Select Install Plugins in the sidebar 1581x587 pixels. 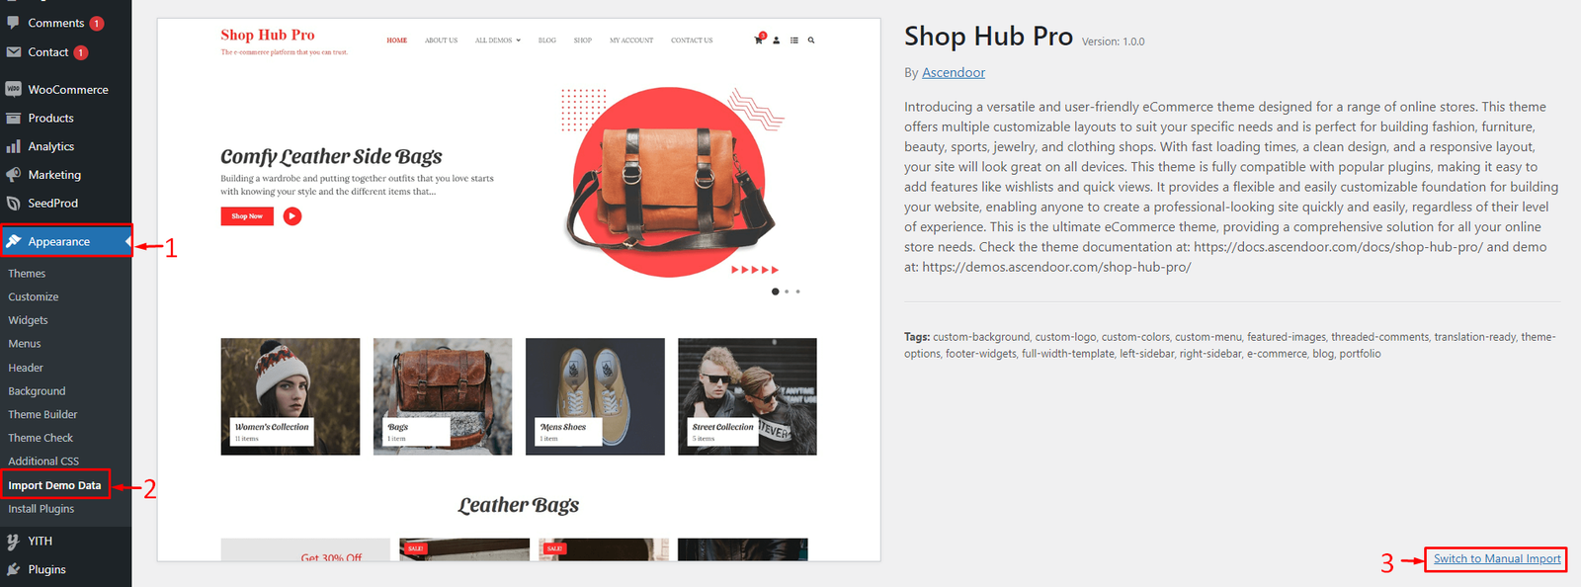click(x=42, y=509)
